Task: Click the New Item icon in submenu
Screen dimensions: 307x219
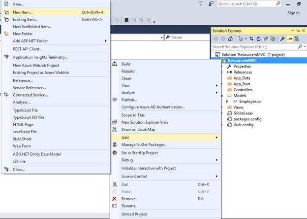Action: click(6, 12)
